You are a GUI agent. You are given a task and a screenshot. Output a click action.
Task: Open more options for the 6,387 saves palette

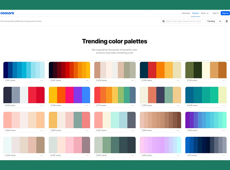(x=87, y=155)
